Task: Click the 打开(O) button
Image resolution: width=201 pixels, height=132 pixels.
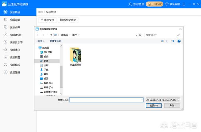Action: pos(154,106)
